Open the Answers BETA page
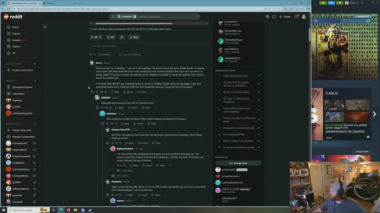380x213 pixels. (17, 40)
